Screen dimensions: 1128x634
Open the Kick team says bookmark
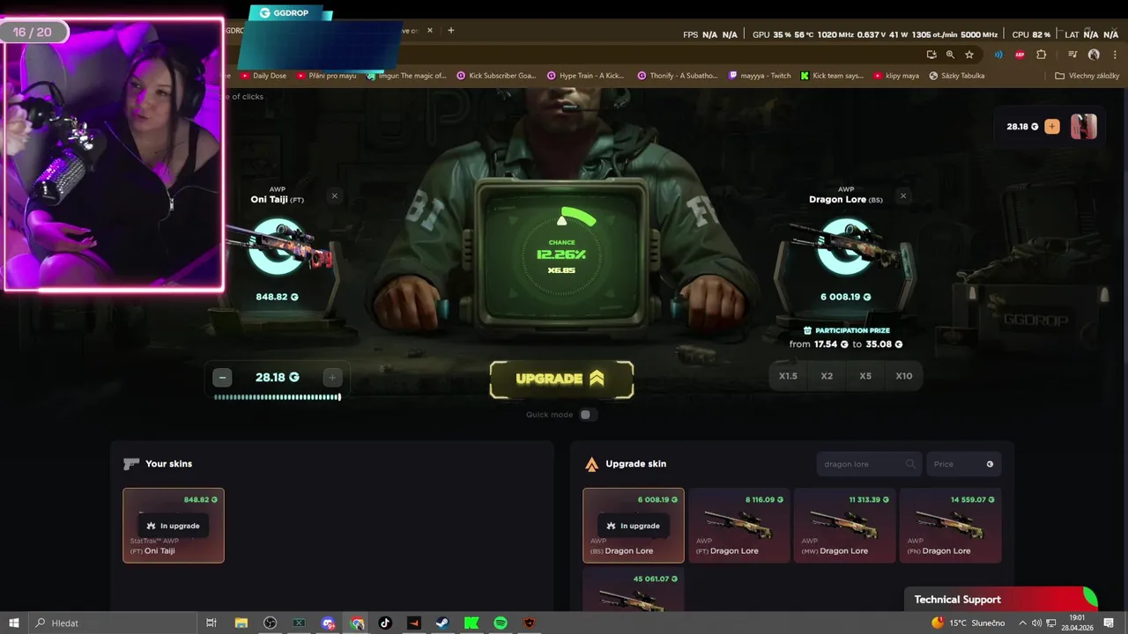[832, 76]
